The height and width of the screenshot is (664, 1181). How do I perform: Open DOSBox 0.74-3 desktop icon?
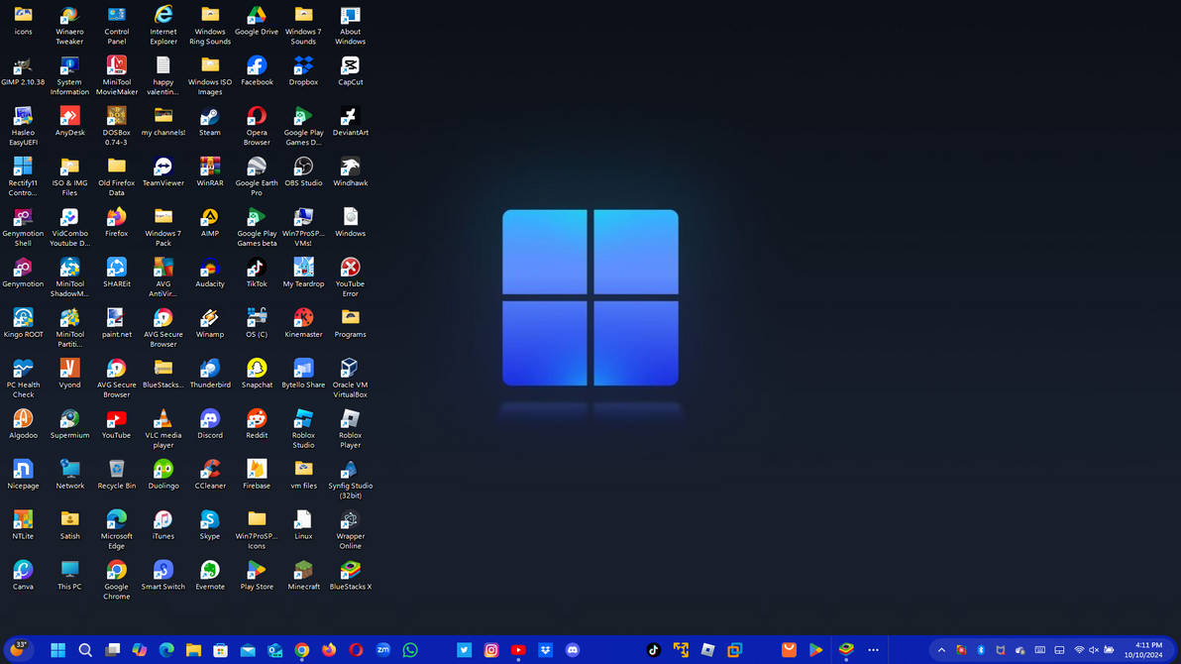point(117,126)
